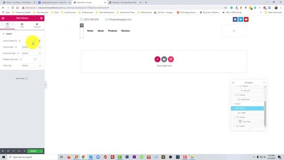Click the green UPDATE button
The width and height of the screenshot is (284, 160).
point(33,151)
